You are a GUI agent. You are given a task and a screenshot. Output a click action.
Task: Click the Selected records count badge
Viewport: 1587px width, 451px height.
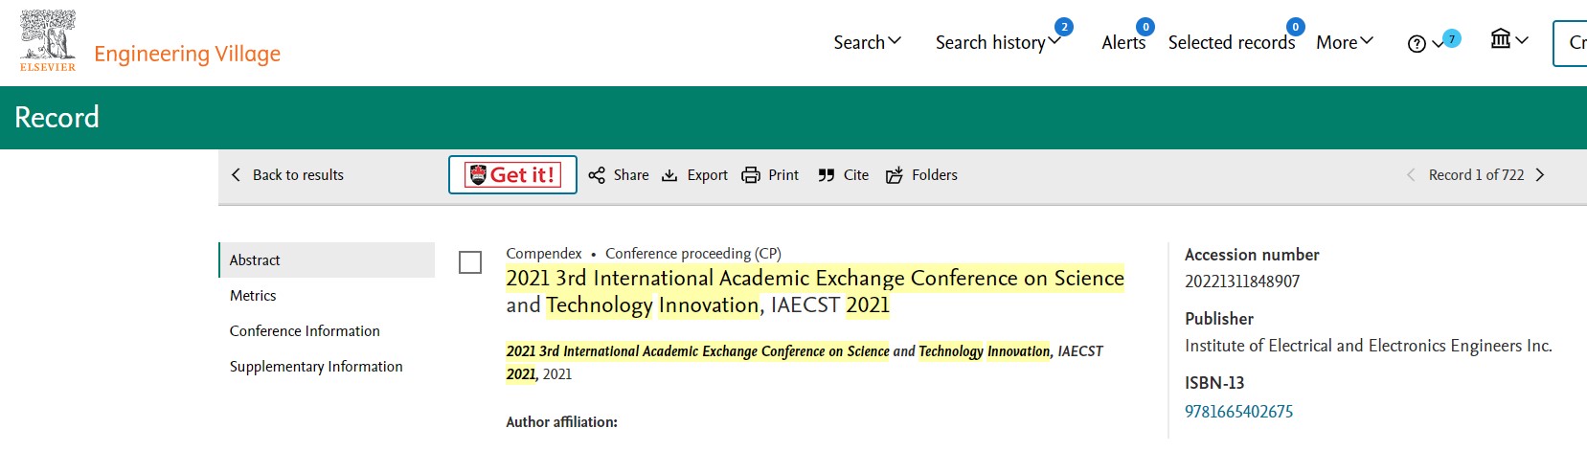(1295, 27)
